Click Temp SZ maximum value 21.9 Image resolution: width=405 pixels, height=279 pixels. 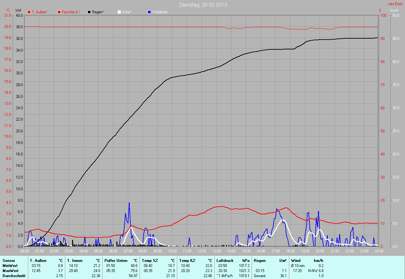(x=171, y=271)
